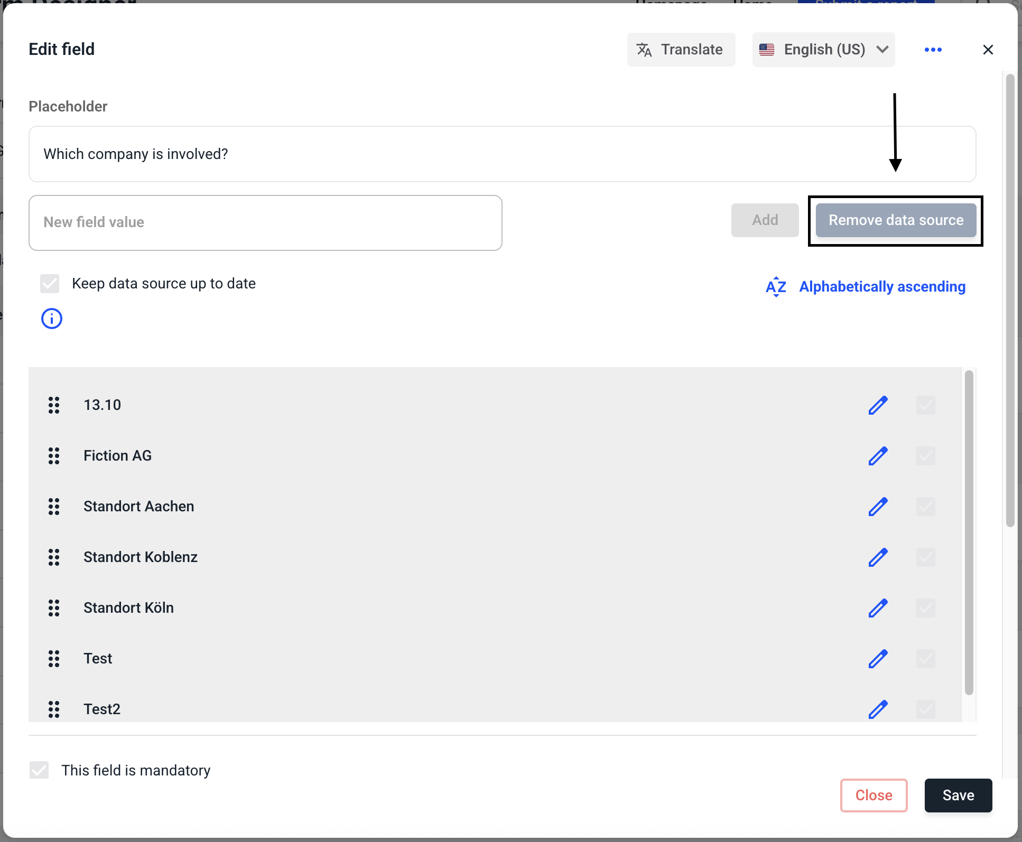This screenshot has height=842, width=1022.
Task: Toggle the checkbox in Standort Koblenz row
Action: point(925,557)
